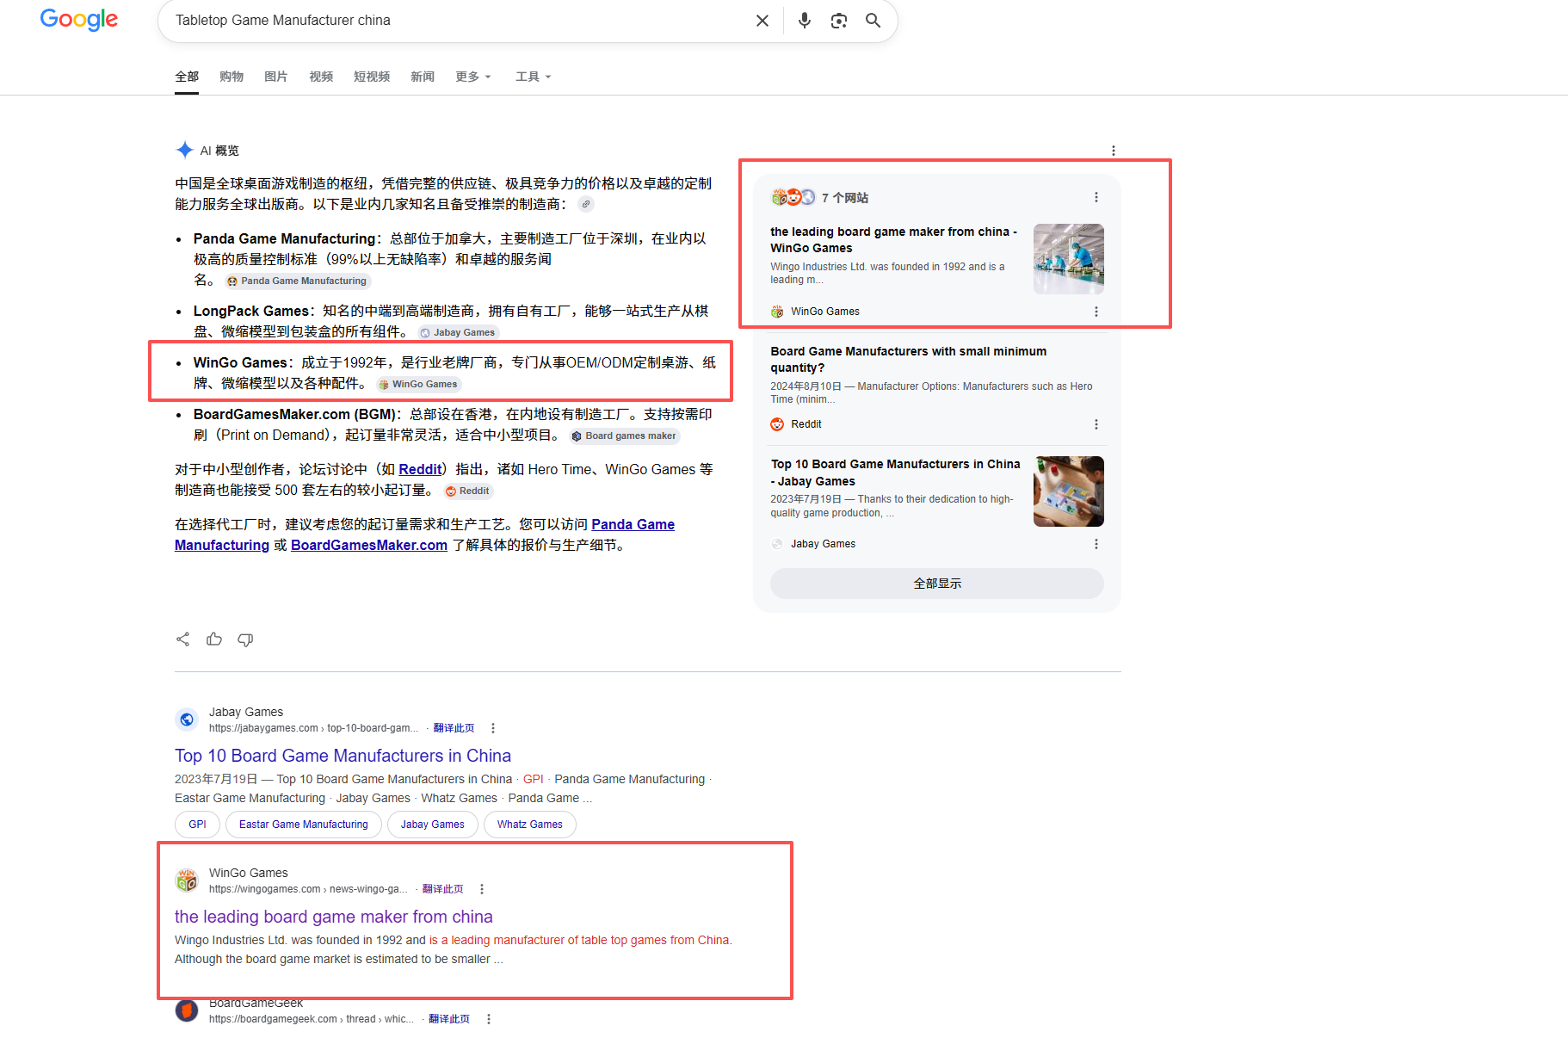Screen dimensions: 1568x1038
Task: Click the WinGo factory thumbnail image
Action: click(1069, 259)
